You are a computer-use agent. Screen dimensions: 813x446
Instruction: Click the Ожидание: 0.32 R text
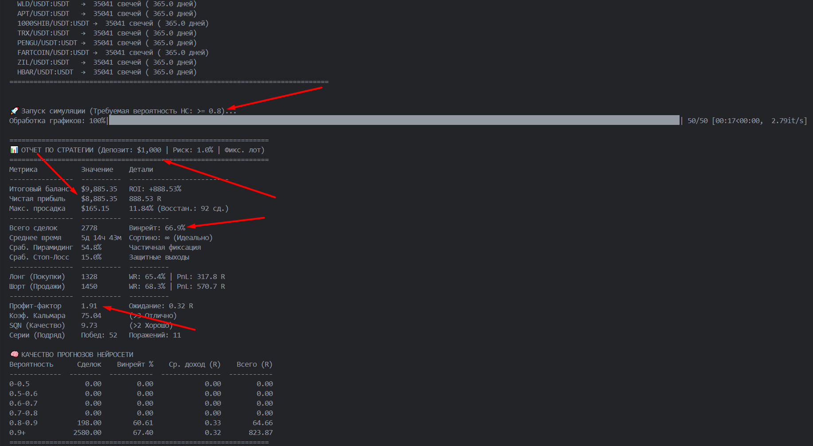point(161,306)
